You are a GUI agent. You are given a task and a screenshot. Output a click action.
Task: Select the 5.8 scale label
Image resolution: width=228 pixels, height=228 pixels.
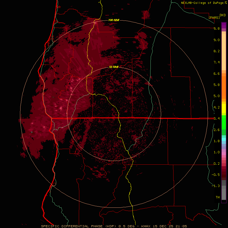217,85
